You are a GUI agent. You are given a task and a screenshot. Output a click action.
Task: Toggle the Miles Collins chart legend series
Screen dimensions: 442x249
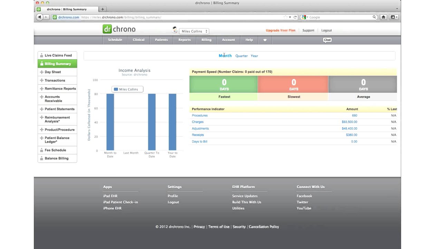(x=126, y=89)
